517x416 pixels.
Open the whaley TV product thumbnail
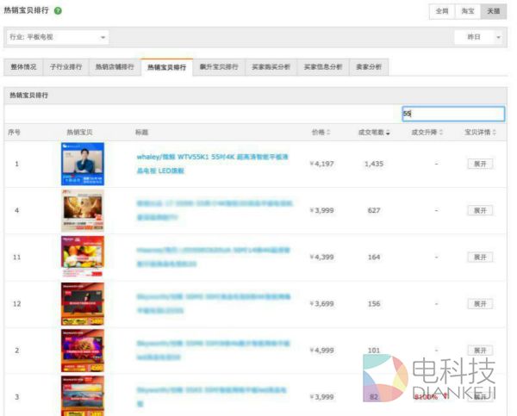83,164
